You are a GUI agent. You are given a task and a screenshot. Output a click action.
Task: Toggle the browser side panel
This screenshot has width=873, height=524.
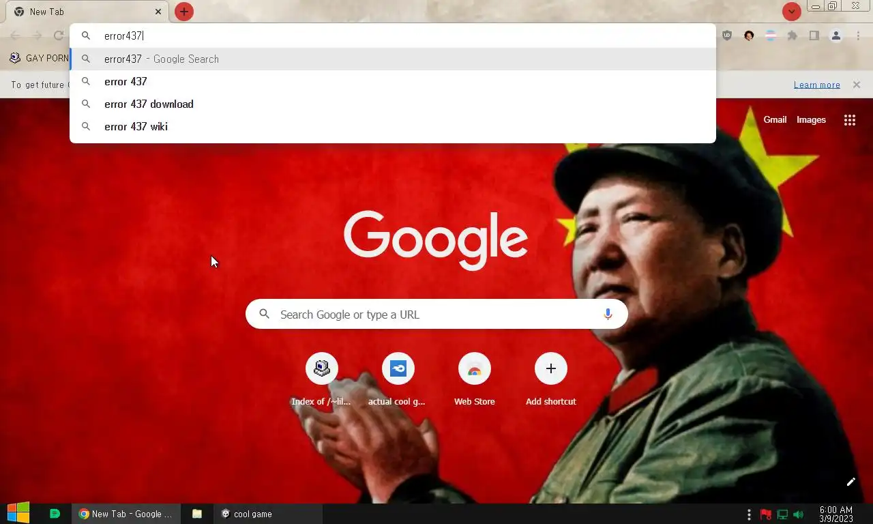pos(814,35)
